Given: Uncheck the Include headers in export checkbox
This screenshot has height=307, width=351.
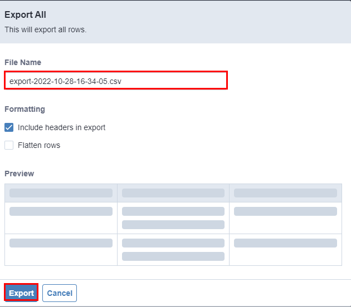Looking at the screenshot, I should point(9,127).
